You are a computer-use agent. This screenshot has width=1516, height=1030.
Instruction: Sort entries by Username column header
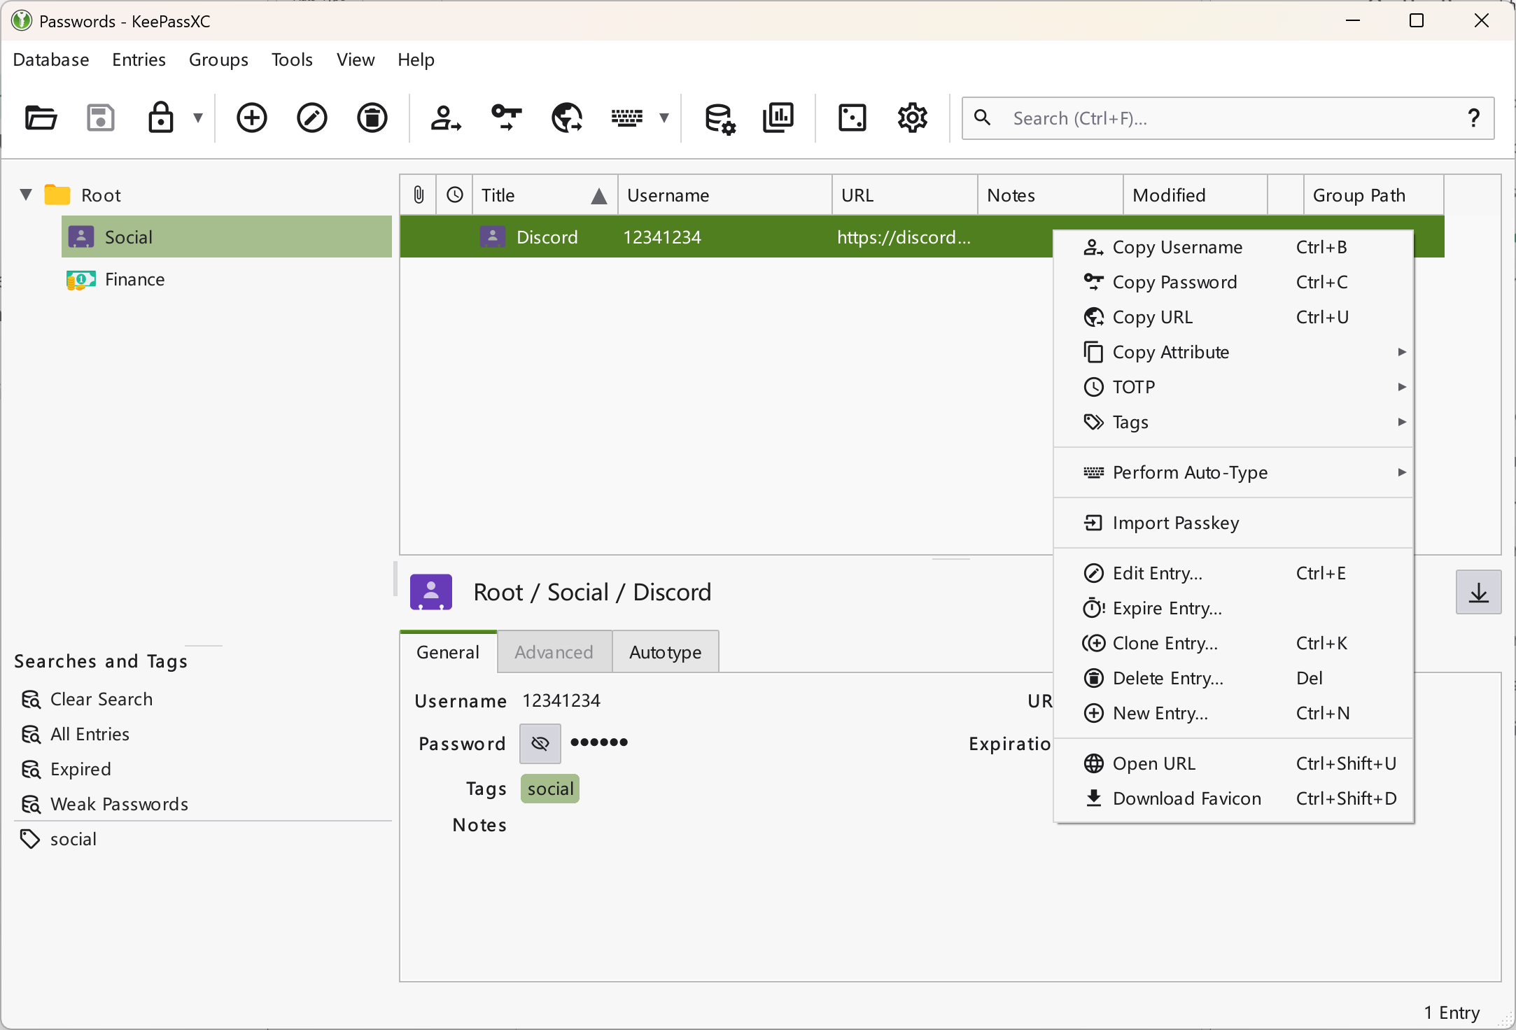tap(725, 195)
